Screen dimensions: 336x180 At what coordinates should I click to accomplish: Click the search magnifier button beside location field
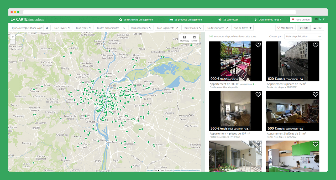[x=47, y=28]
